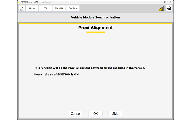Click the Proxi alignment description sentence
191x120 pixels.
[x=89, y=68]
